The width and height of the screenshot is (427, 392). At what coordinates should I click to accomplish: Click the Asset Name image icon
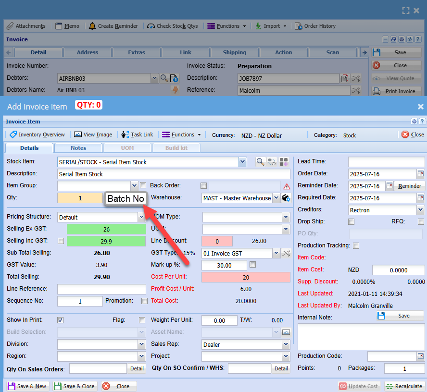point(287,332)
